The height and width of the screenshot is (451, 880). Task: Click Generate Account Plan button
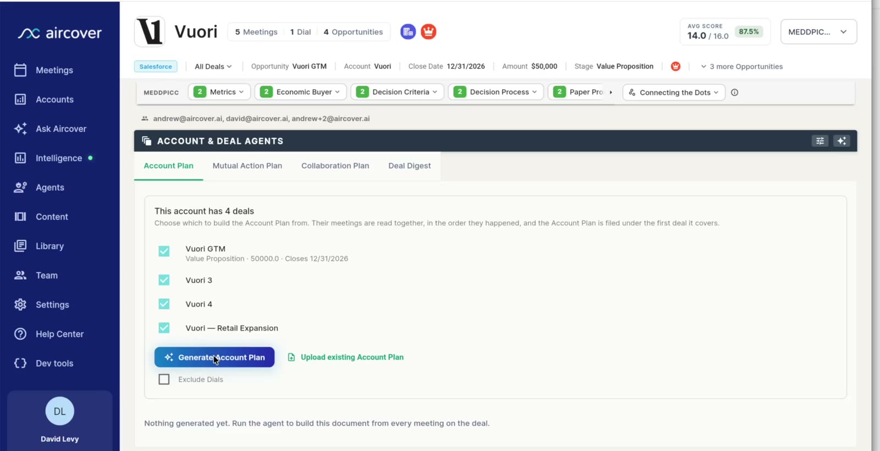(x=215, y=358)
